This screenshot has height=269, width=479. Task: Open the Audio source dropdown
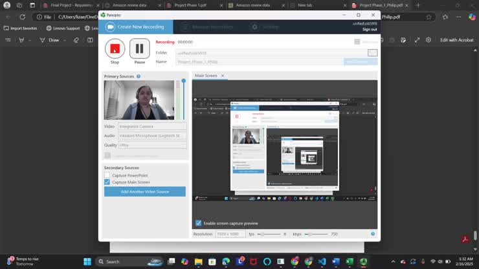(152, 136)
